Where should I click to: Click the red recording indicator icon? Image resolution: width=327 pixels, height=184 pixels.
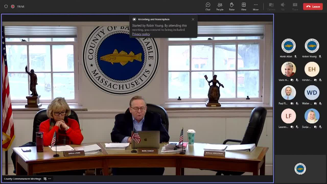point(13,6)
